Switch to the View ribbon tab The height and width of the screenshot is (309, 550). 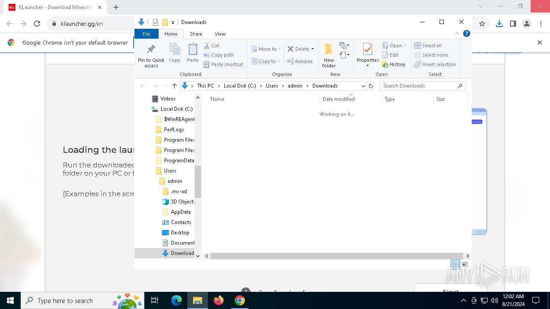[220, 34]
